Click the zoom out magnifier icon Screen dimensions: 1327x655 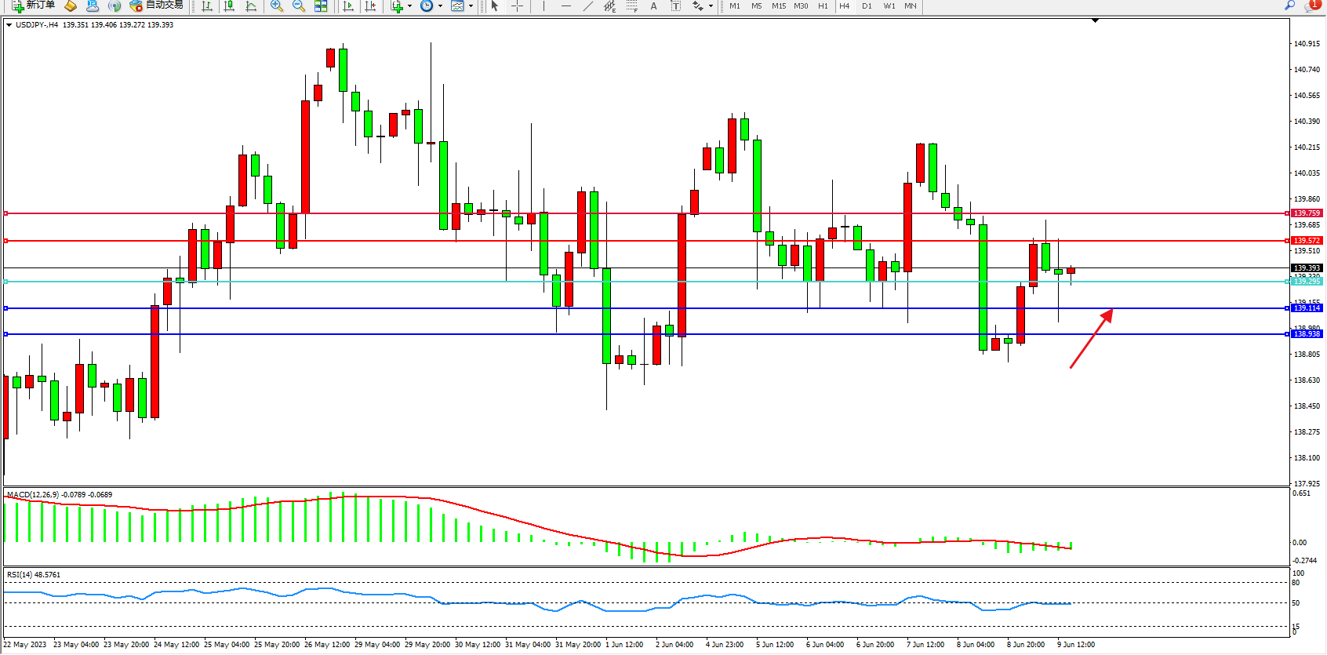tap(298, 5)
